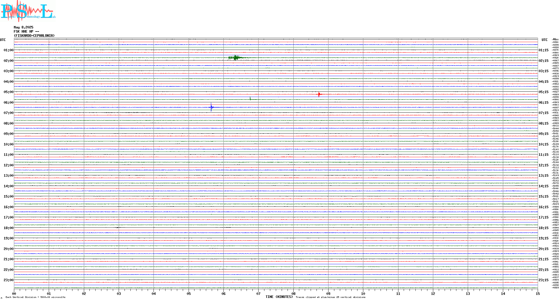Click the '05:15' time label on right
This screenshot has width=560, height=301.
coord(544,92)
